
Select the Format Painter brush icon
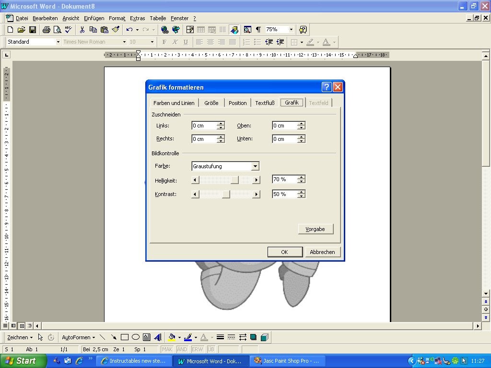coord(116,30)
